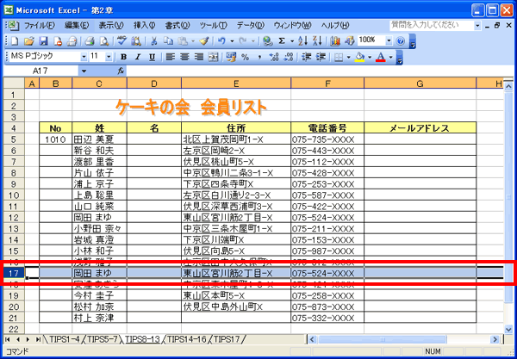
Task: Decrease decimal places
Action: (x=289, y=58)
